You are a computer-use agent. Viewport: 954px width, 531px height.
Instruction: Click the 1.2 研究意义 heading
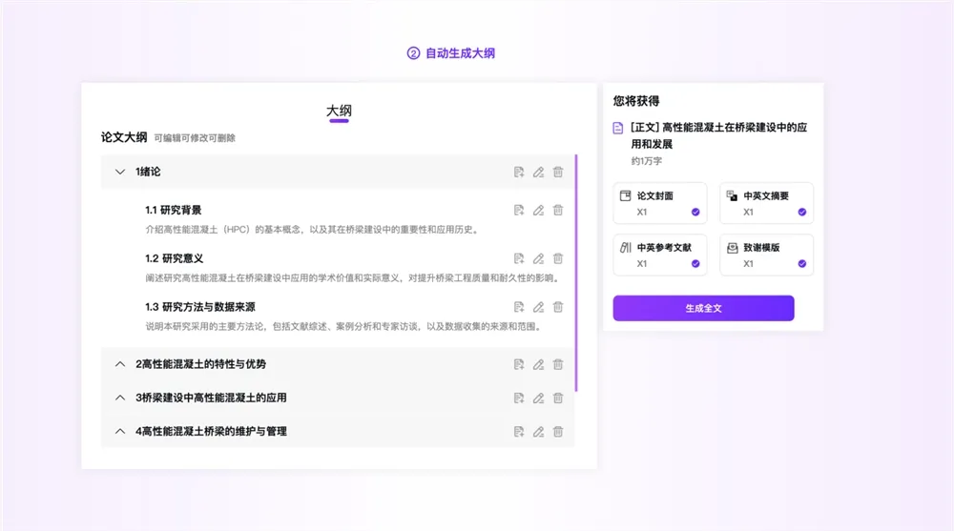[174, 258]
